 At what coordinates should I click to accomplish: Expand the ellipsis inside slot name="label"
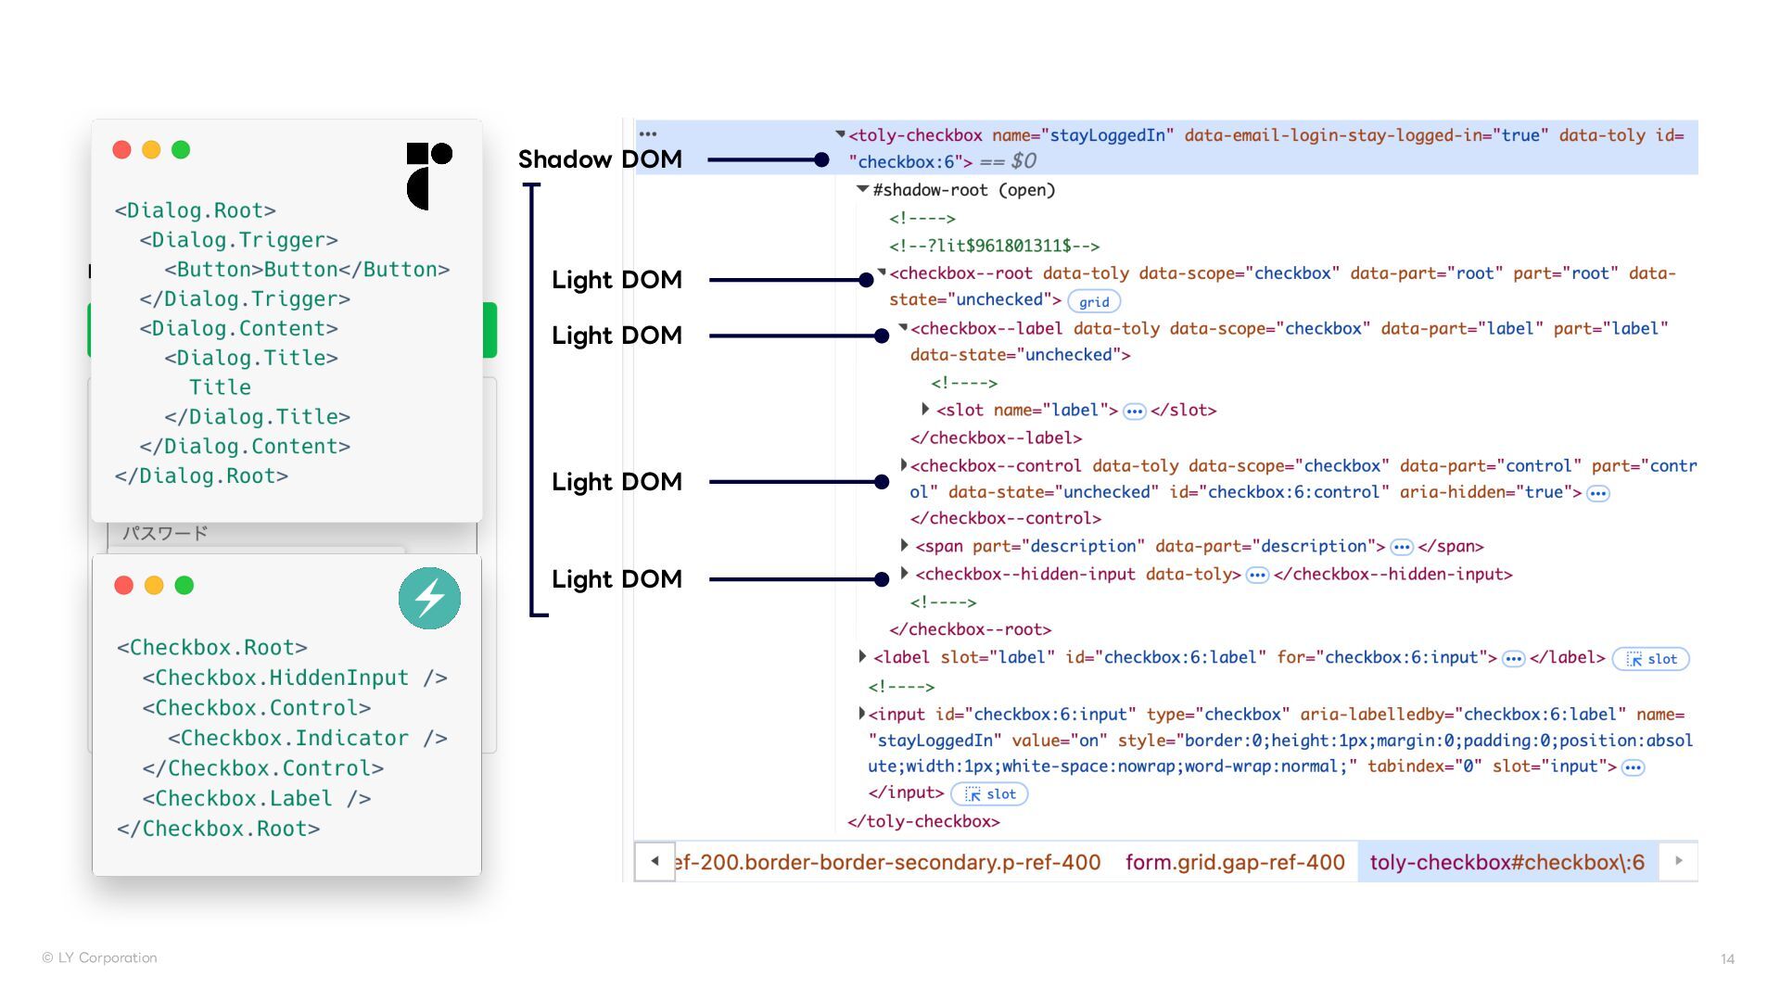1134,412
